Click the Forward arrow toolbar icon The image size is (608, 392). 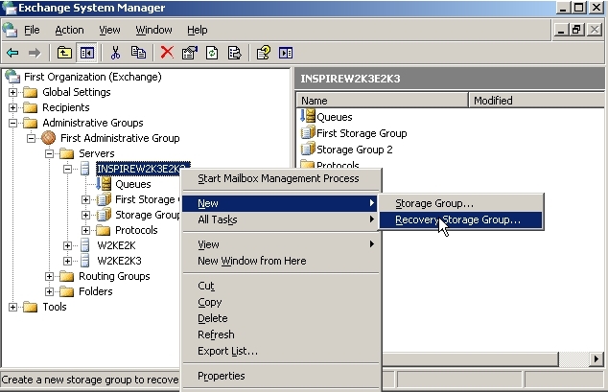tap(35, 53)
